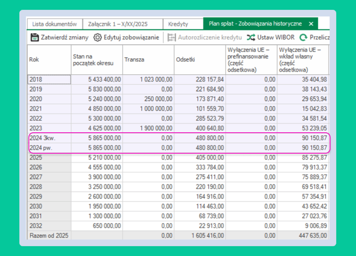
Task: Click the 5 830 000,00 balance cell
Action: click(97, 89)
